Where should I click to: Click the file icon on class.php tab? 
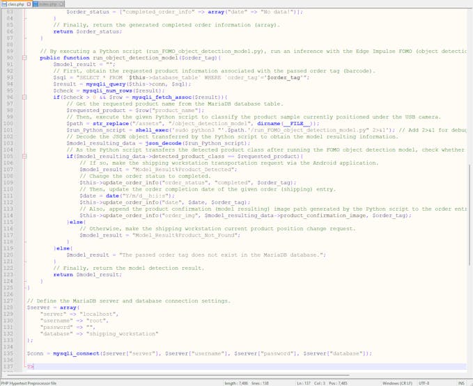4,4
